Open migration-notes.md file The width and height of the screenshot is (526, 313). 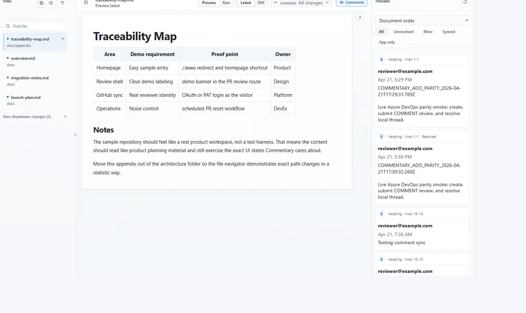click(35, 81)
